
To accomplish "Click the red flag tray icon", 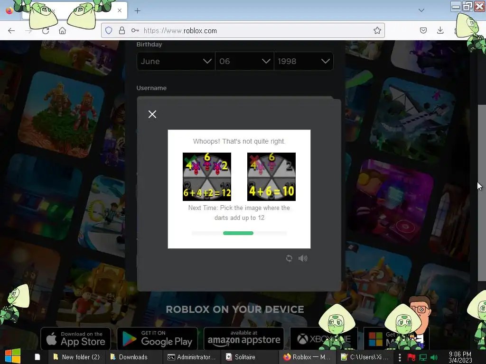I will click(411, 357).
